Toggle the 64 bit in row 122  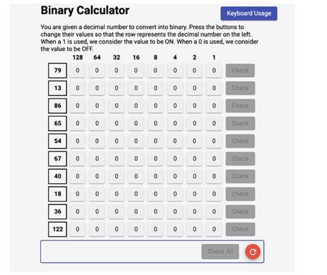point(97,229)
